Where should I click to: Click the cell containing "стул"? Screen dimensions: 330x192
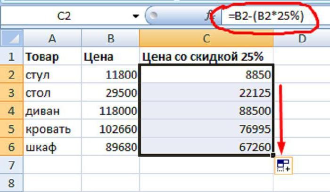click(52, 75)
